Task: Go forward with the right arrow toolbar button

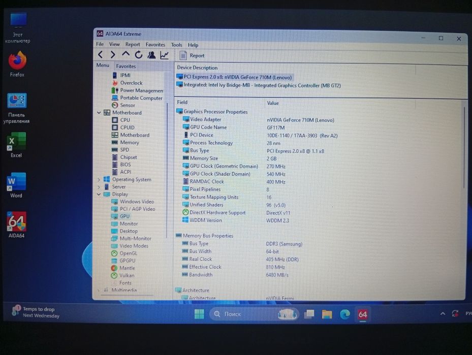Action: click(113, 55)
